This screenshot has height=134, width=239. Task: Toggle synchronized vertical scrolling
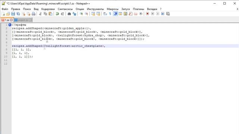click(x=93, y=14)
